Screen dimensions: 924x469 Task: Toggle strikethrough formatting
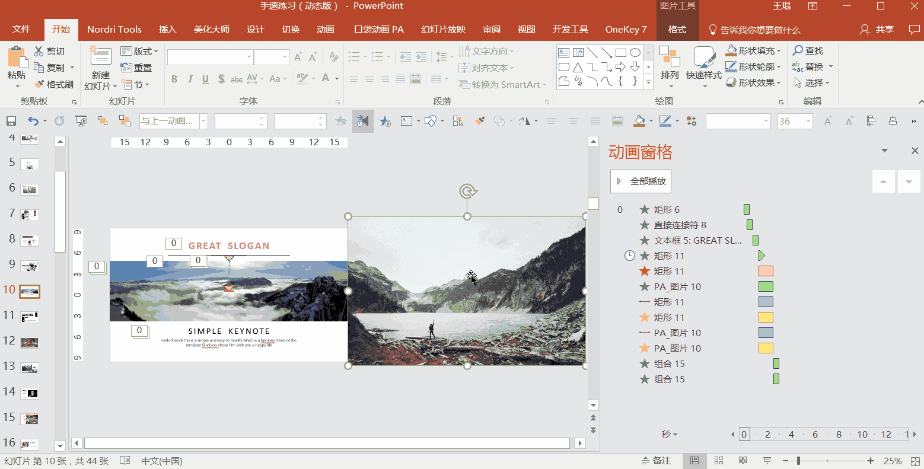click(x=237, y=79)
